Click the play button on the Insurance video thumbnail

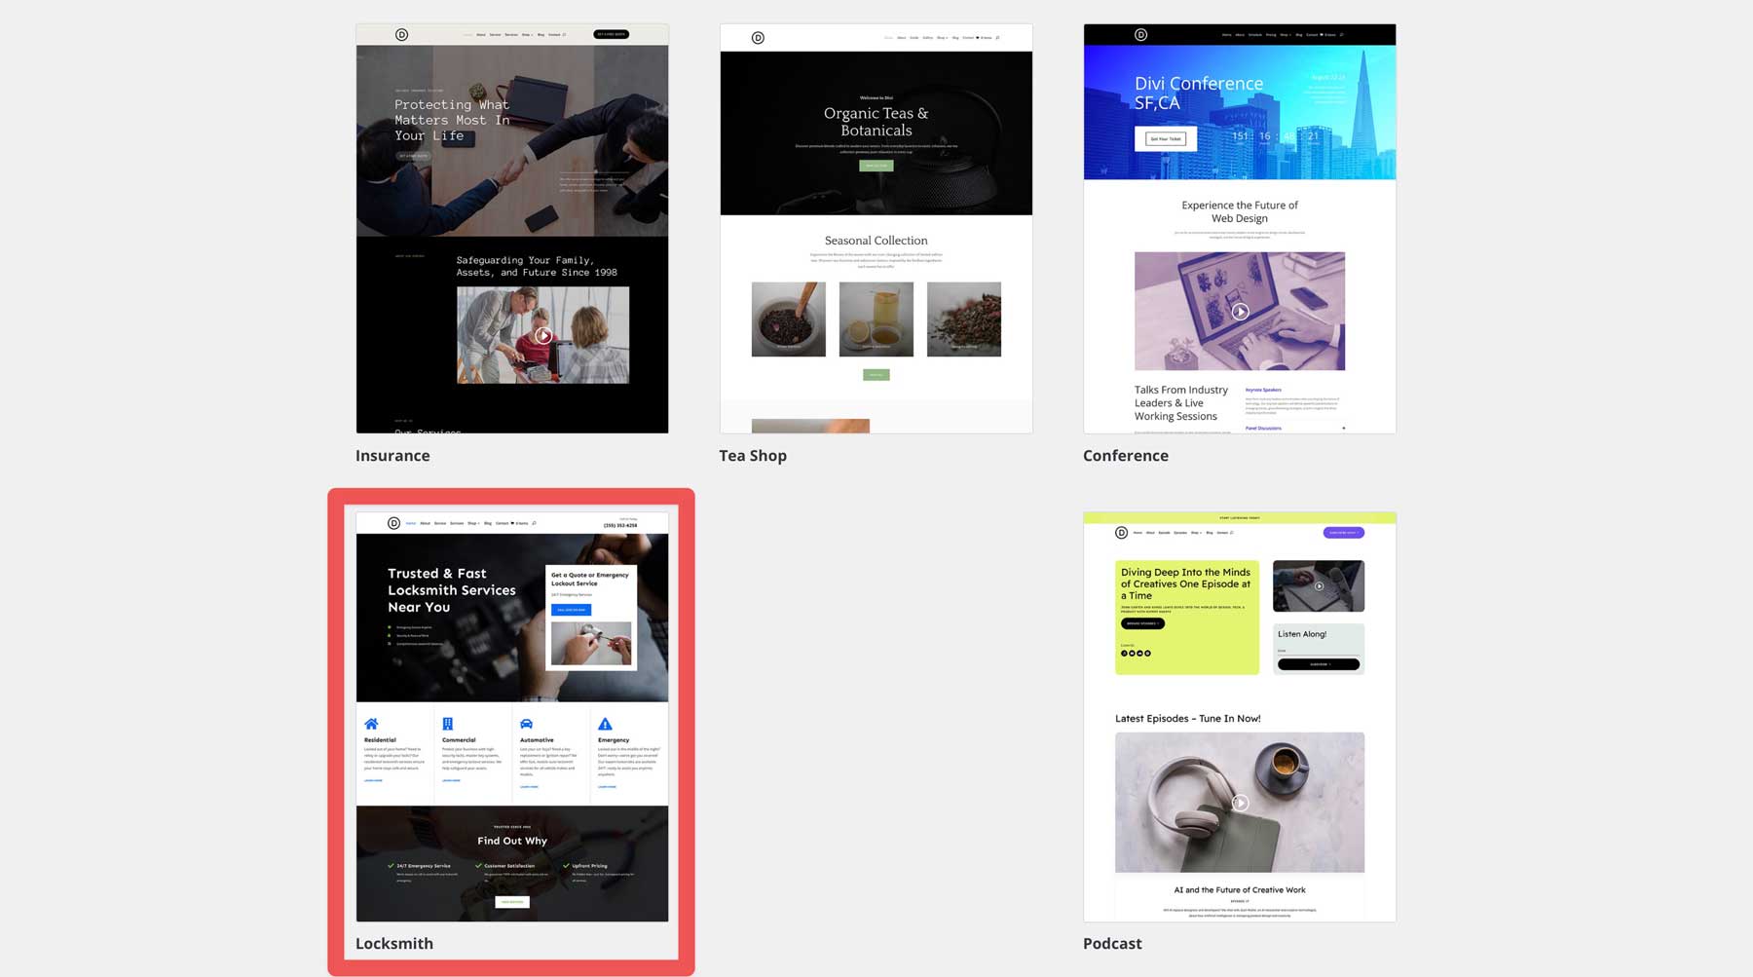pos(542,335)
